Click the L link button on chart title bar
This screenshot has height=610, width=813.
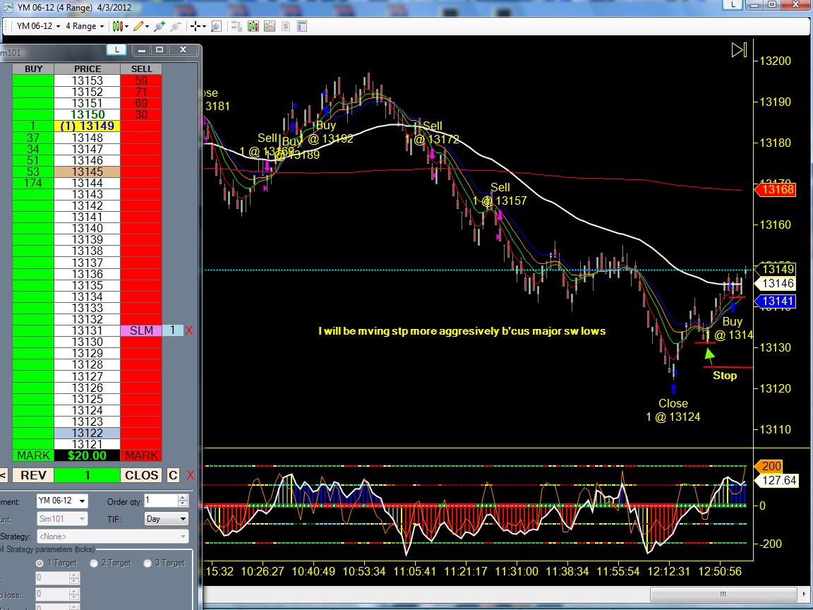(732, 5)
